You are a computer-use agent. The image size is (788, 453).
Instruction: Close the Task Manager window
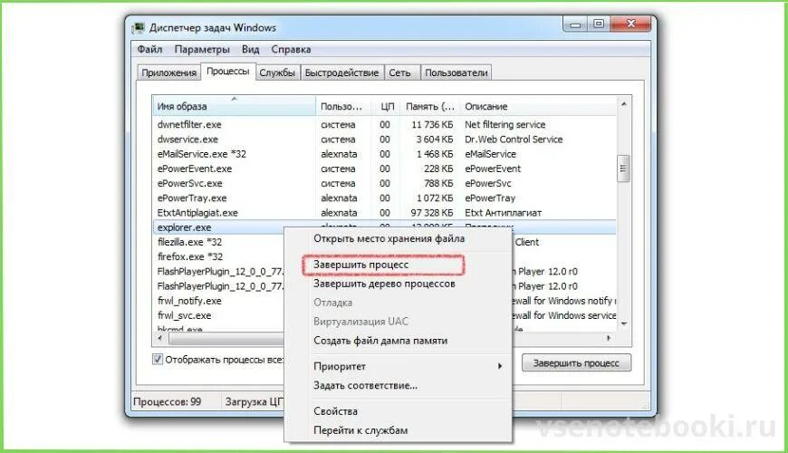click(x=631, y=24)
